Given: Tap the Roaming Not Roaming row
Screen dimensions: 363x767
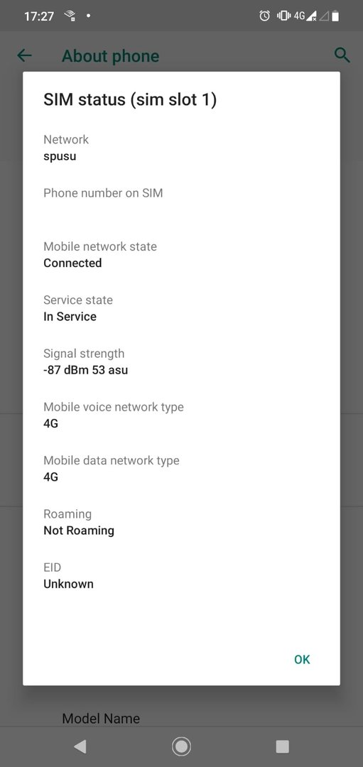Looking at the screenshot, I should (x=181, y=523).
